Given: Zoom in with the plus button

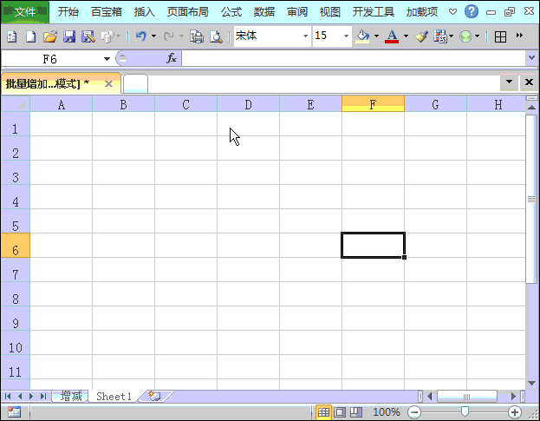Looking at the screenshot, I should (x=515, y=412).
